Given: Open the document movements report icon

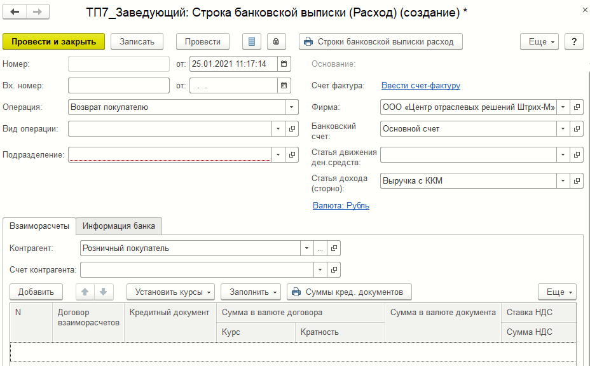Looking at the screenshot, I should click(x=252, y=41).
